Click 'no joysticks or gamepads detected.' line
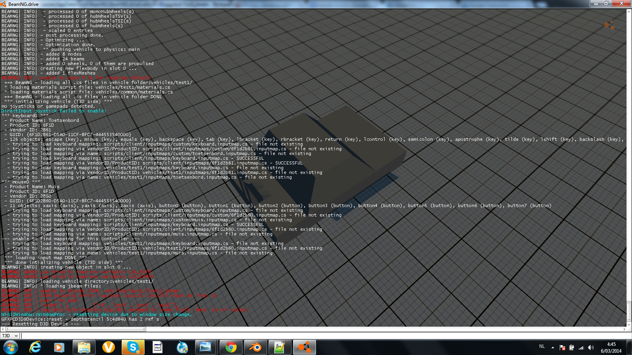 click(48, 106)
